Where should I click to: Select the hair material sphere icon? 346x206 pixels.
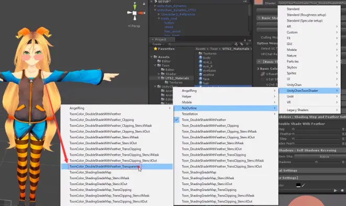tap(201, 83)
